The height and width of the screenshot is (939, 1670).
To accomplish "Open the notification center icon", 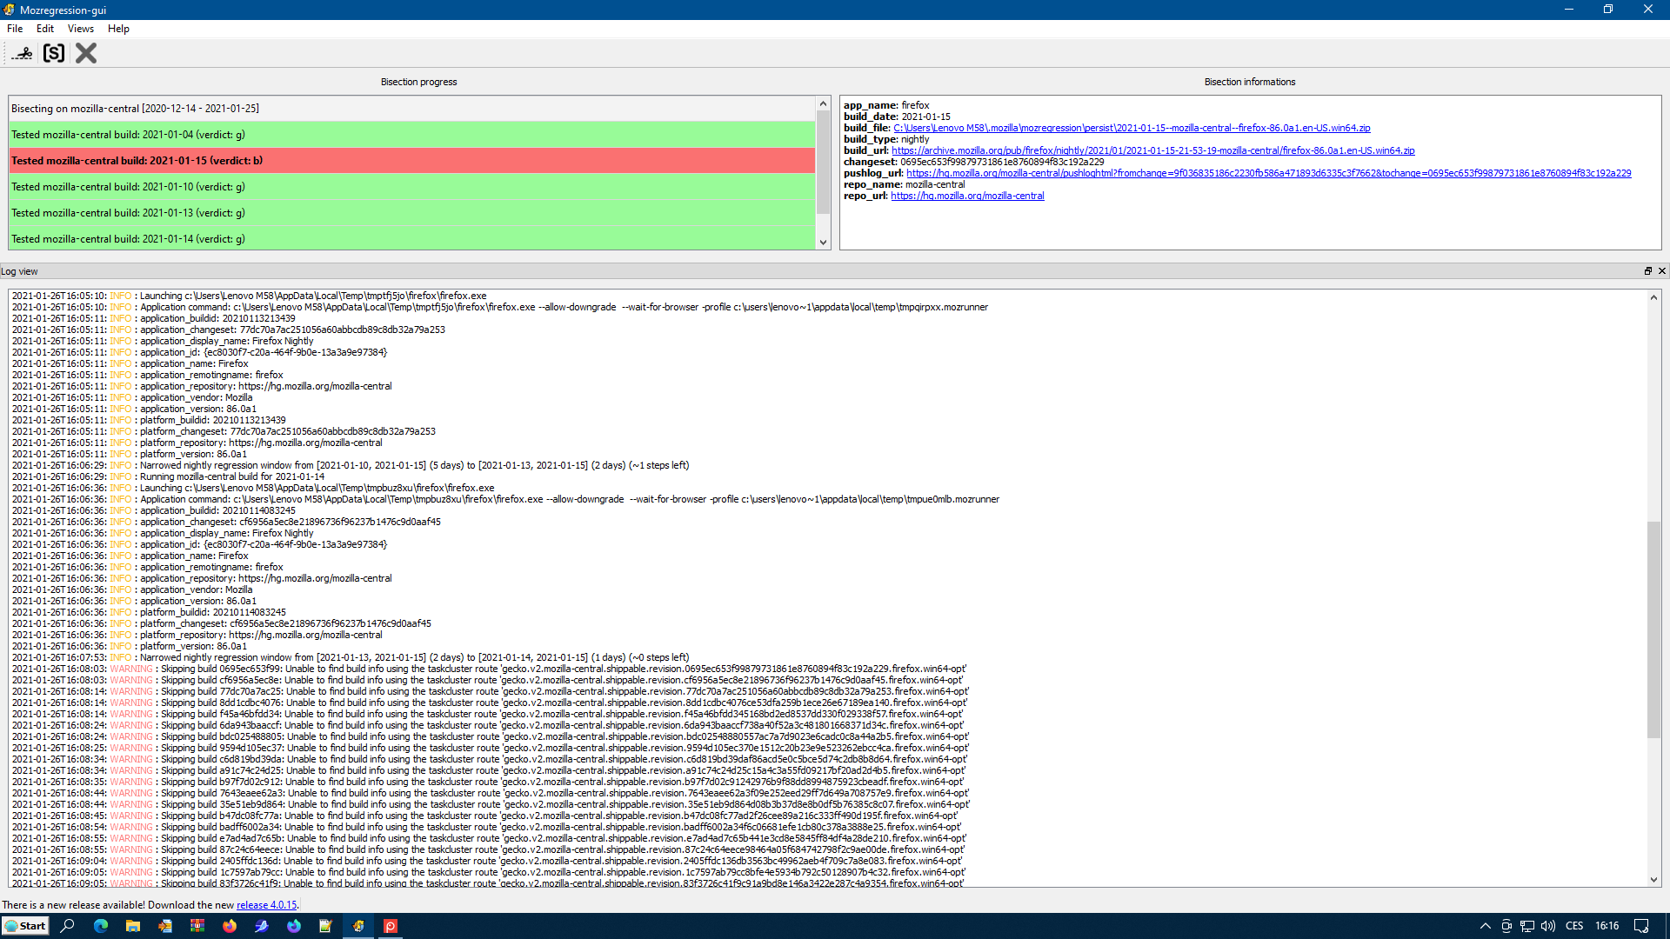I will pyautogui.click(x=1641, y=926).
